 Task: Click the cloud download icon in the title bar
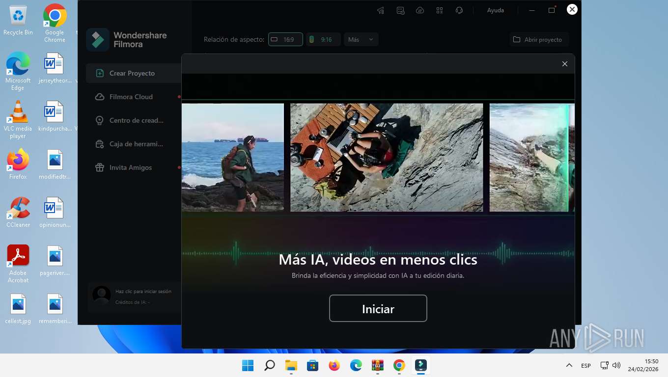tap(420, 10)
